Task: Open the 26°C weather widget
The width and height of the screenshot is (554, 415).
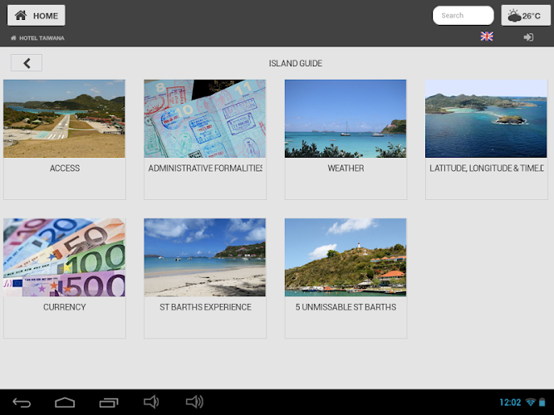Action: (525, 16)
